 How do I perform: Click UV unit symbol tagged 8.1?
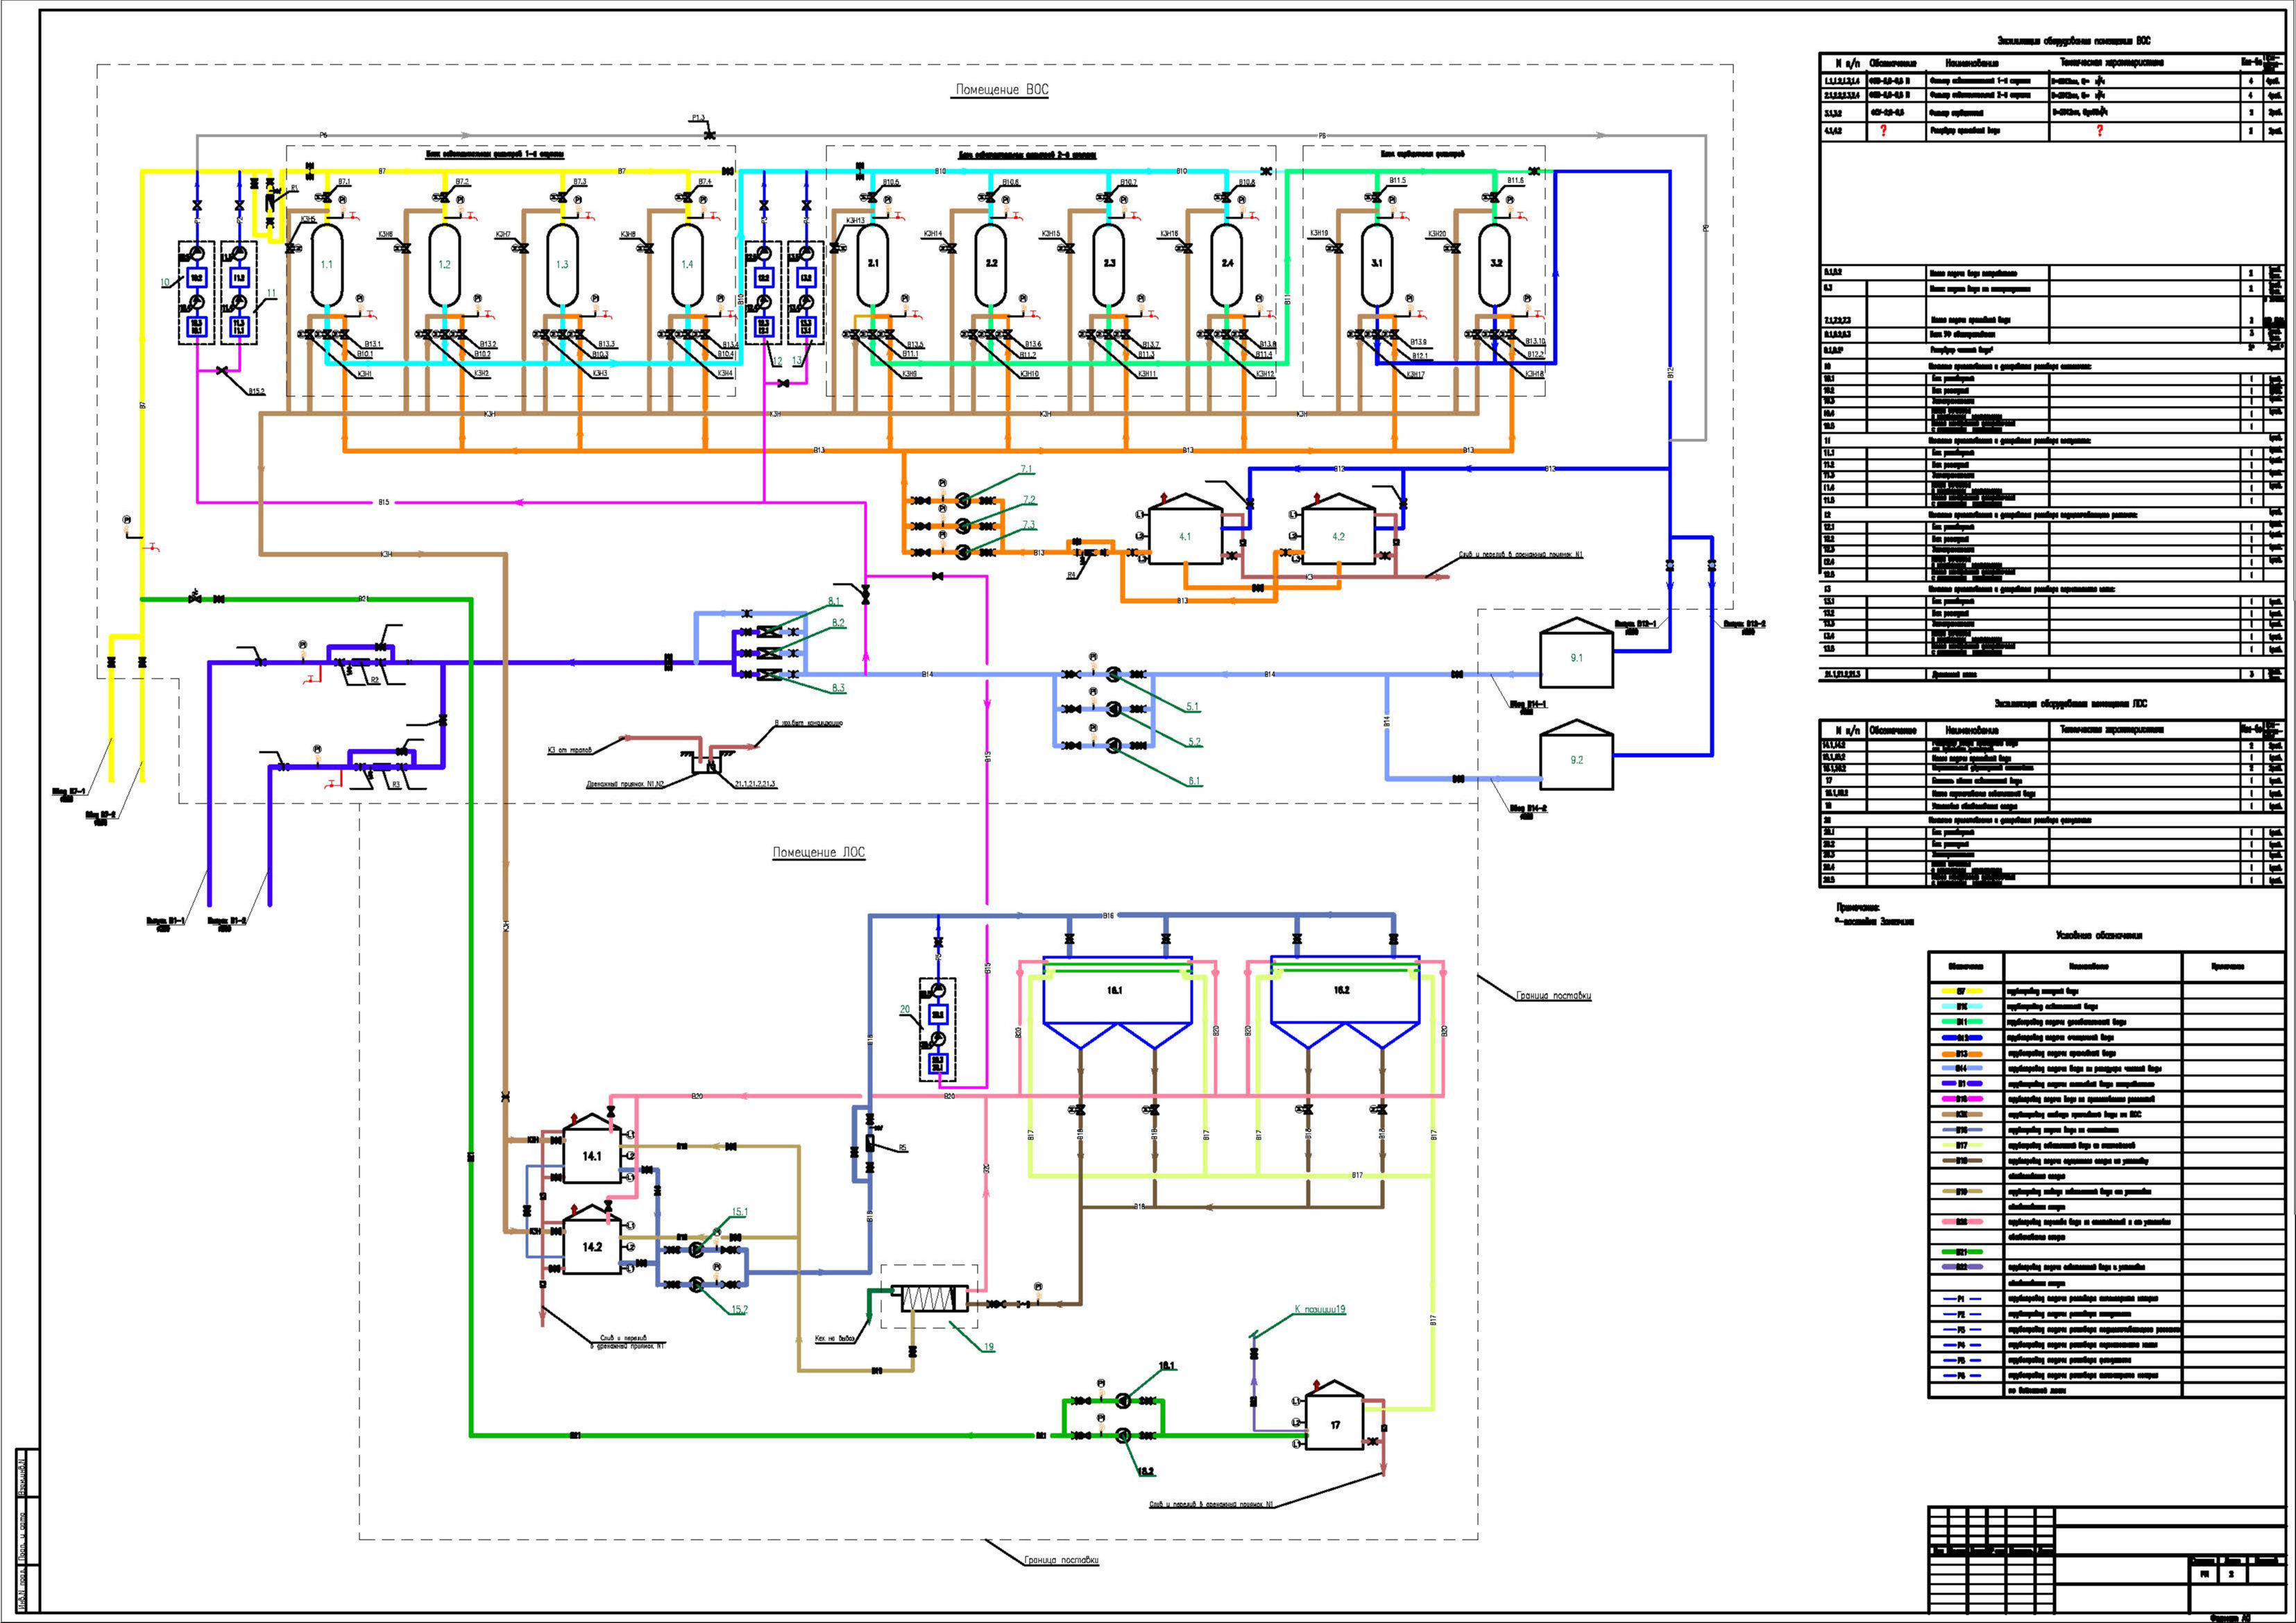pos(770,632)
